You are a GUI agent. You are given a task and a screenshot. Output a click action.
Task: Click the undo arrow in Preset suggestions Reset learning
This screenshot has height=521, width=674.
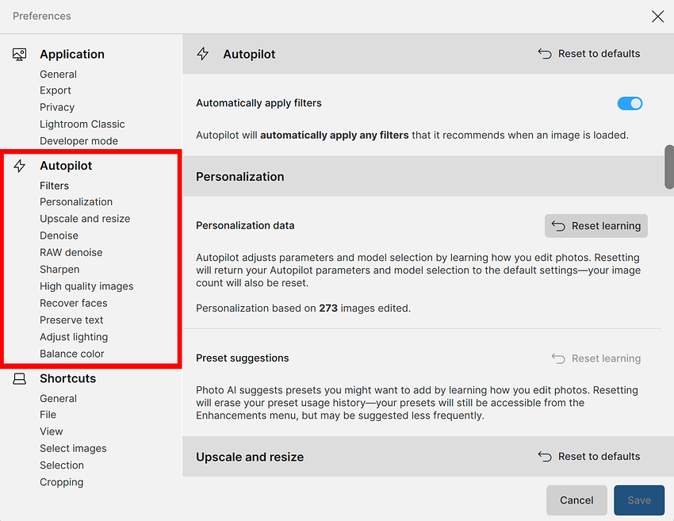pos(558,358)
